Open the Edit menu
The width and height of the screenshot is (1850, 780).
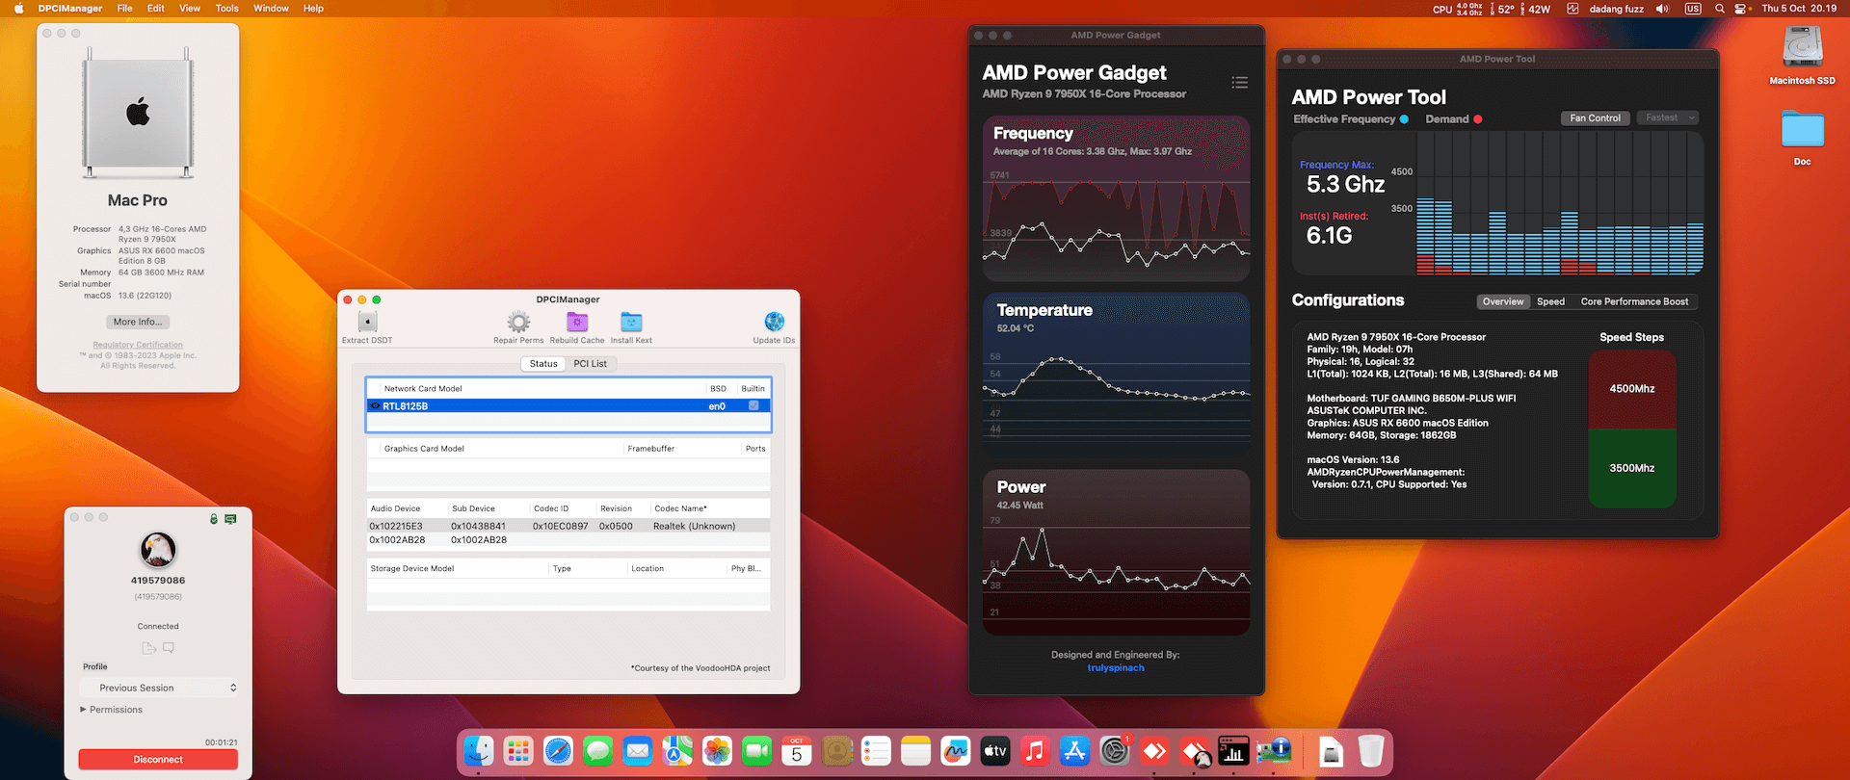tap(156, 9)
